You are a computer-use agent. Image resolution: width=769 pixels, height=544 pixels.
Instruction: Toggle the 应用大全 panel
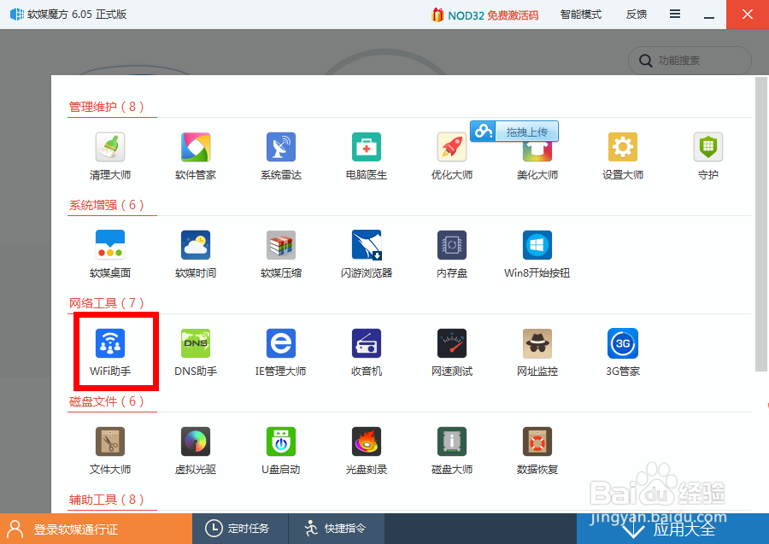pos(673,529)
